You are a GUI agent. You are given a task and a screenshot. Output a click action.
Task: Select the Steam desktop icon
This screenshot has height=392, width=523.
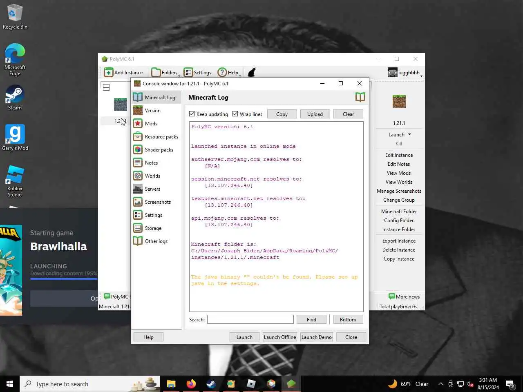pos(15,98)
